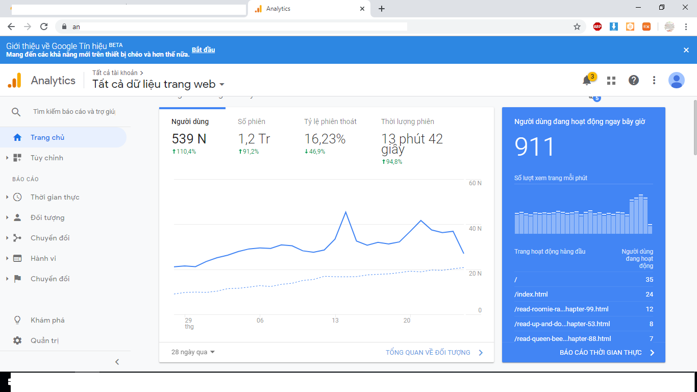The width and height of the screenshot is (697, 392).
Task: Bookmark this page with star icon
Action: coord(577,27)
